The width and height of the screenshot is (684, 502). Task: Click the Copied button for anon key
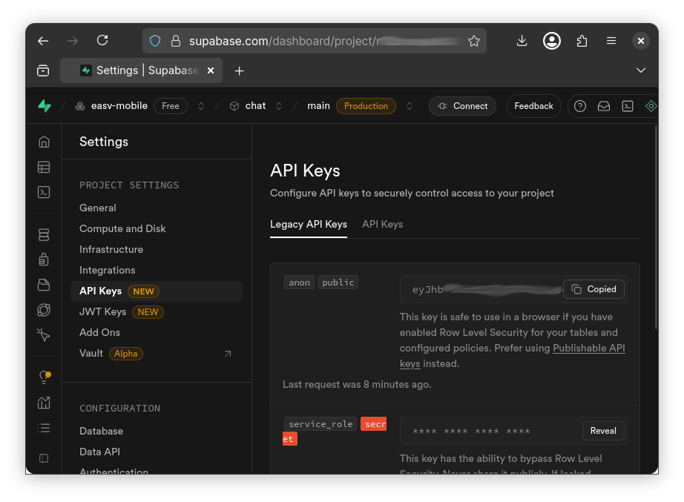pyautogui.click(x=593, y=289)
